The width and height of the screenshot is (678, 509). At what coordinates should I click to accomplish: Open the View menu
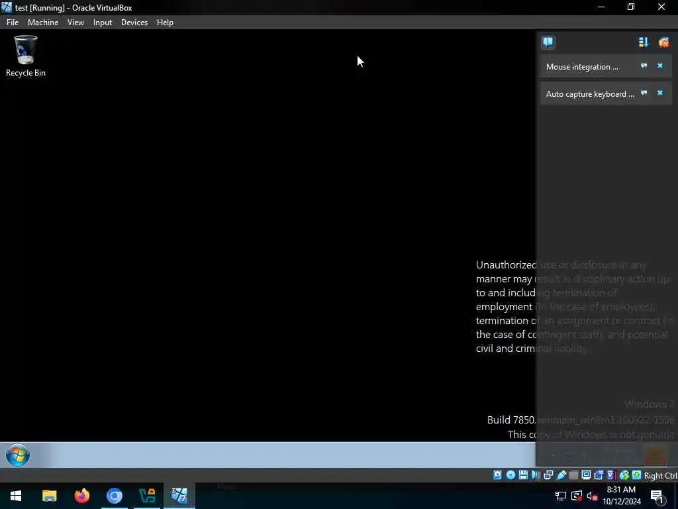tap(75, 23)
